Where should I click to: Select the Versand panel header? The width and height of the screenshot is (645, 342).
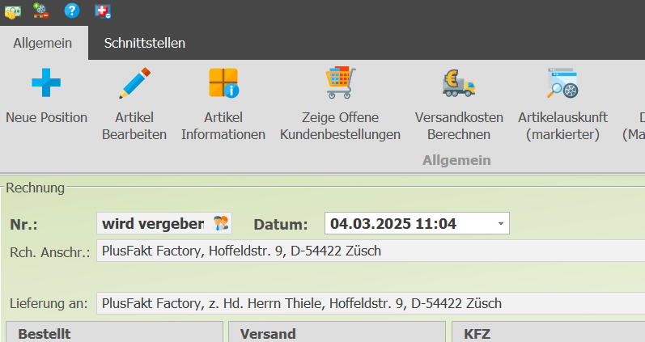337,332
